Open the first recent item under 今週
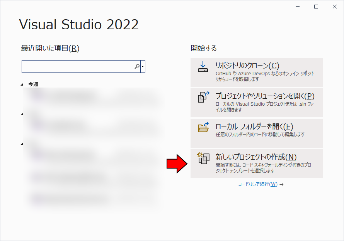 coord(93,96)
